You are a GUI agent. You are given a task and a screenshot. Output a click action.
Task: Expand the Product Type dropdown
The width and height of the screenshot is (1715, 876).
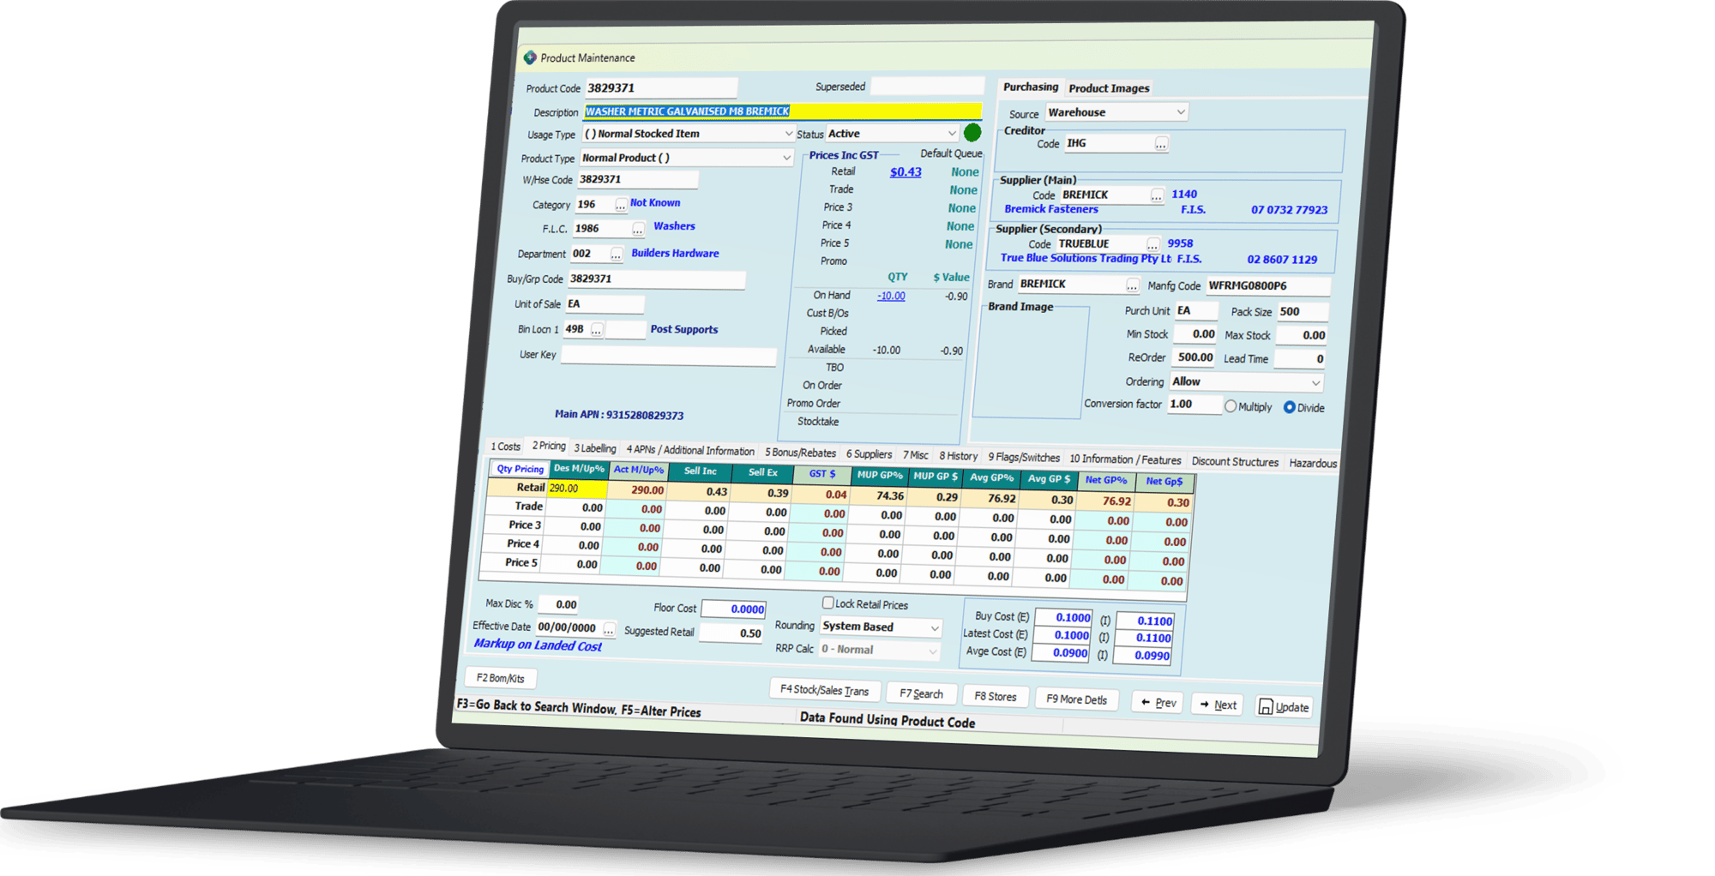785,159
